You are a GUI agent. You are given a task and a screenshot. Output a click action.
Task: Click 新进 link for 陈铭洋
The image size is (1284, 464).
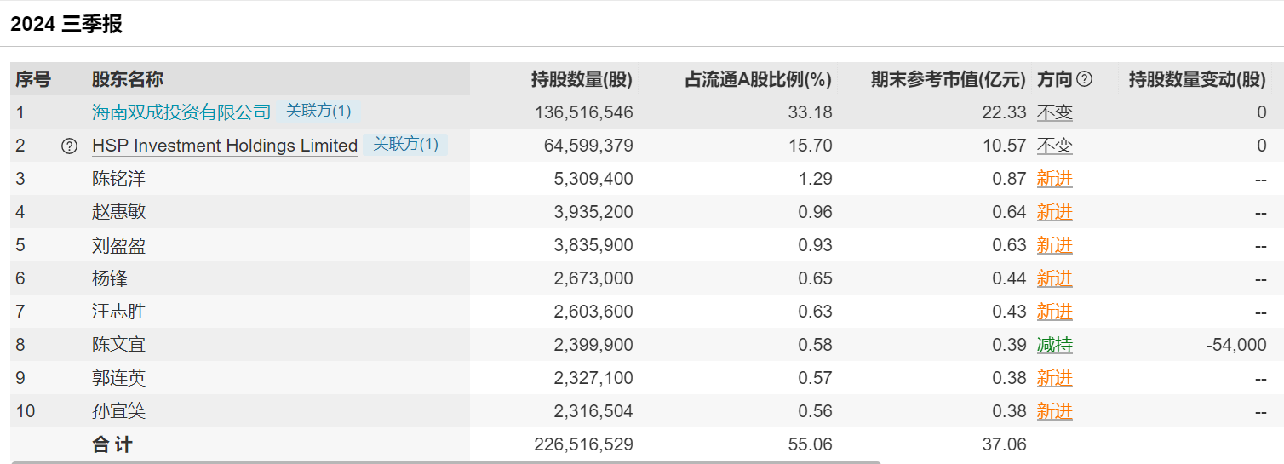tap(1054, 179)
